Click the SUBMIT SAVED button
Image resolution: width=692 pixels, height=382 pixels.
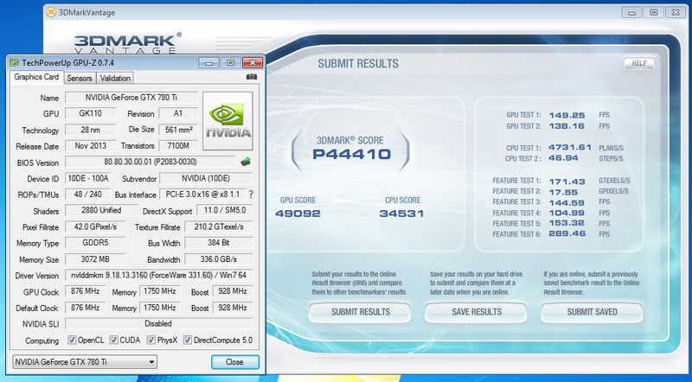592,312
